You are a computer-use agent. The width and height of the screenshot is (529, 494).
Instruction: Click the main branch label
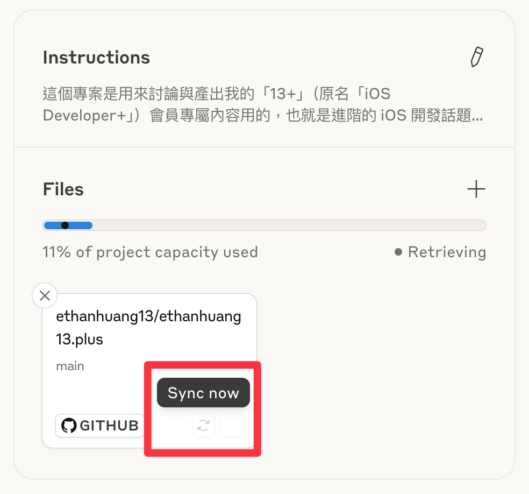point(70,366)
